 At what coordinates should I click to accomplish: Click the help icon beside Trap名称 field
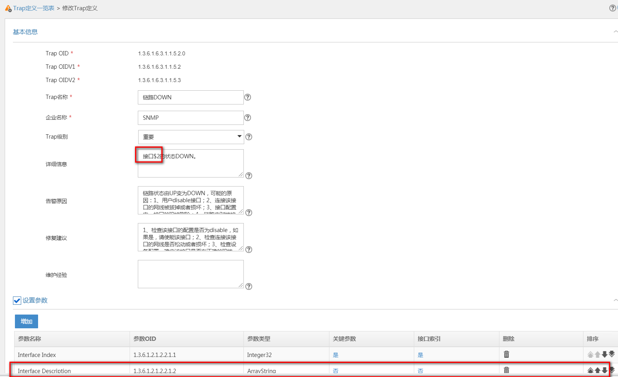247,97
